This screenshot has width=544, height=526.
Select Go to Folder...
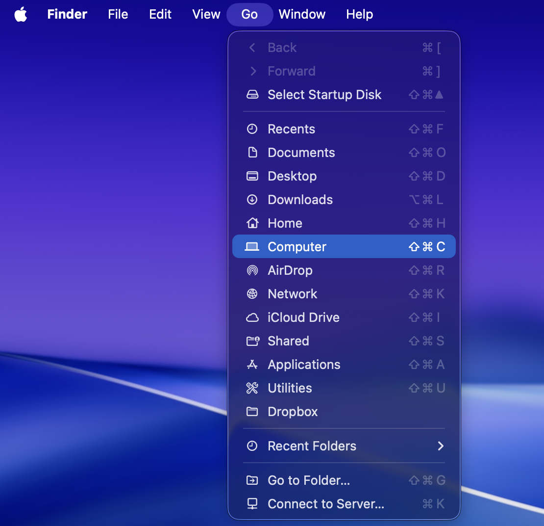[308, 480]
